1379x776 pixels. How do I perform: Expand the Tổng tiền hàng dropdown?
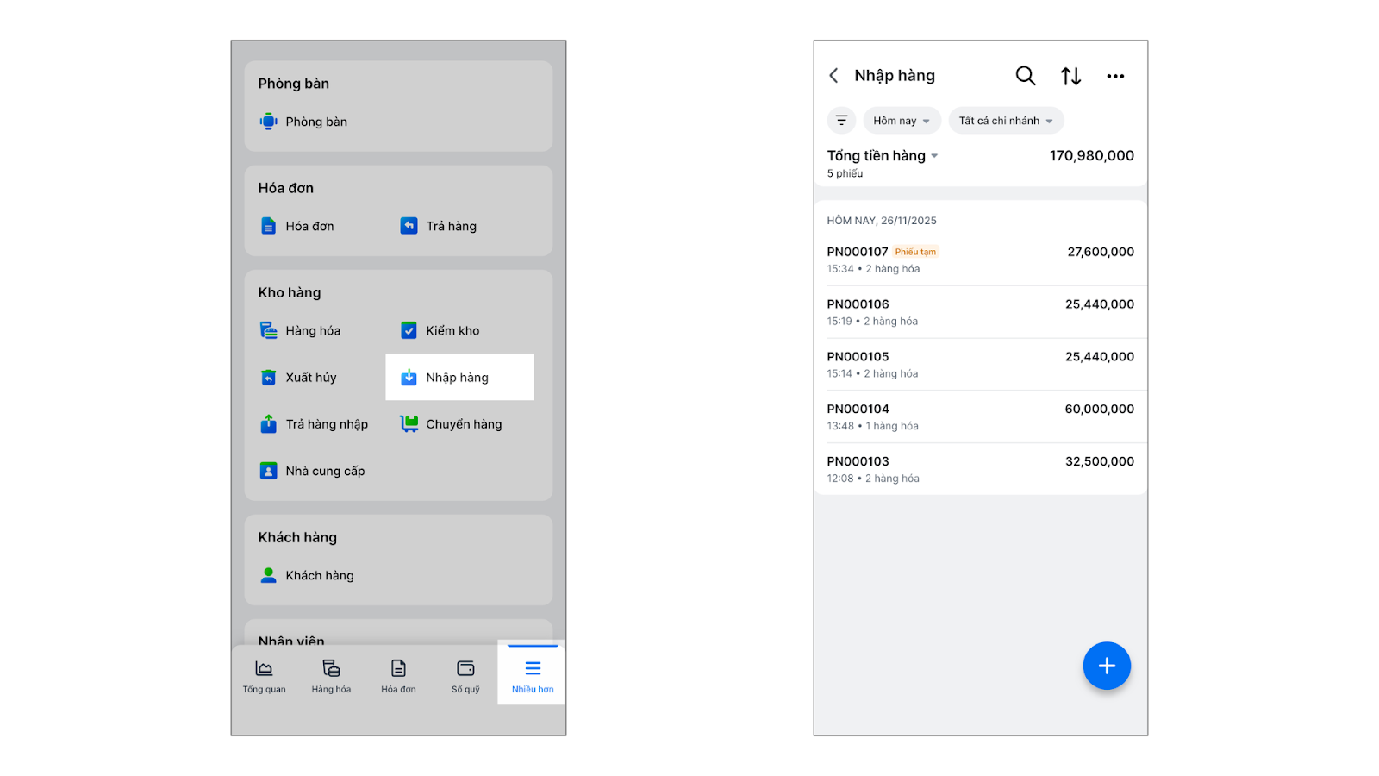click(x=883, y=156)
